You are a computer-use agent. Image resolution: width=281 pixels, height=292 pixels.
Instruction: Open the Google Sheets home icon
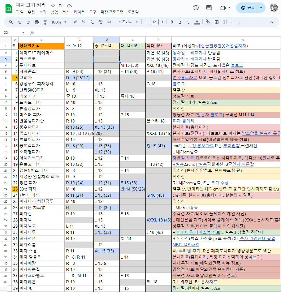[x=9, y=9]
